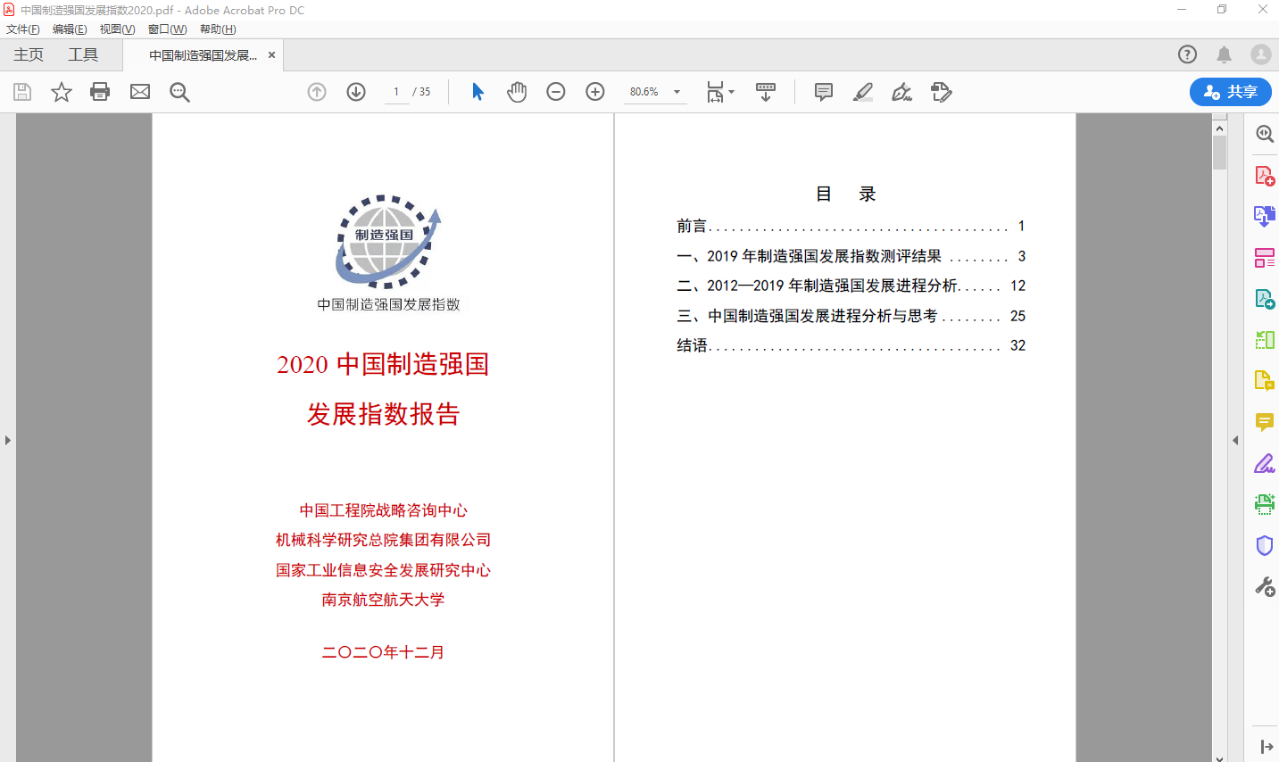Open the Find text magnifier tool
The height and width of the screenshot is (762, 1279).
(179, 92)
